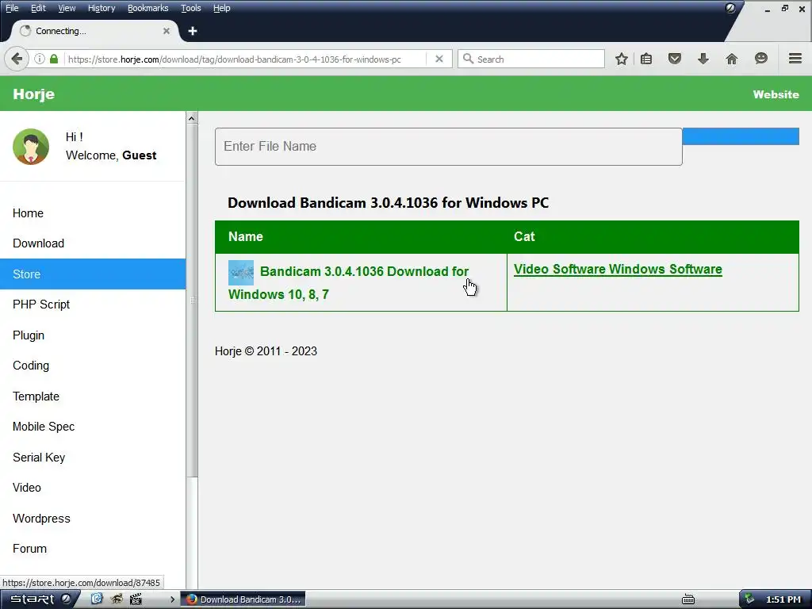The width and height of the screenshot is (812, 609).
Task: Click the green system tray icon
Action: coord(749,599)
